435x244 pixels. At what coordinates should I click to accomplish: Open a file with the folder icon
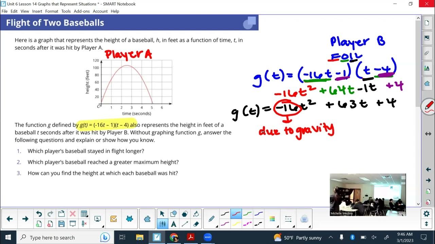coord(61,214)
